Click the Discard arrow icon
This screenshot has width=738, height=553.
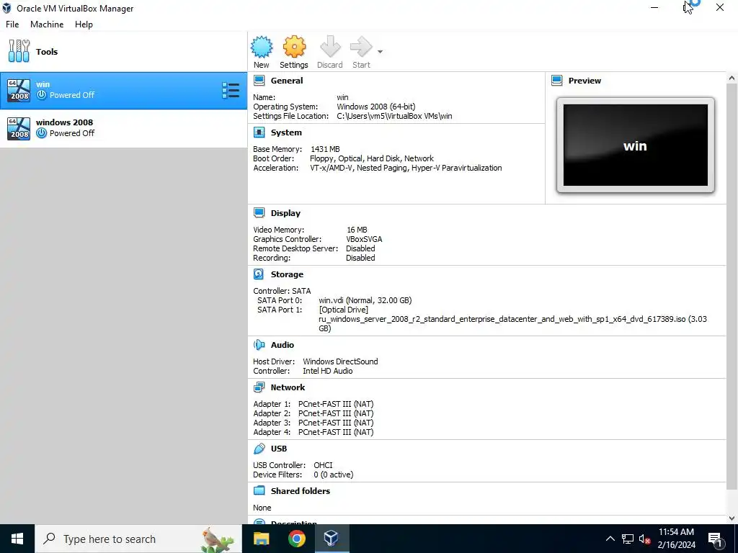pos(330,47)
